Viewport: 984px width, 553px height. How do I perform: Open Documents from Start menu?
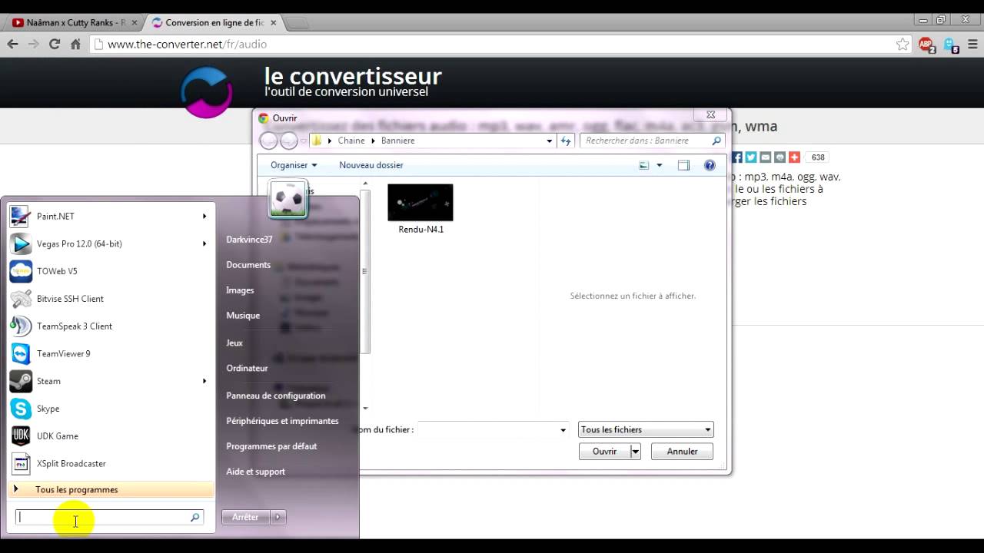coord(248,265)
